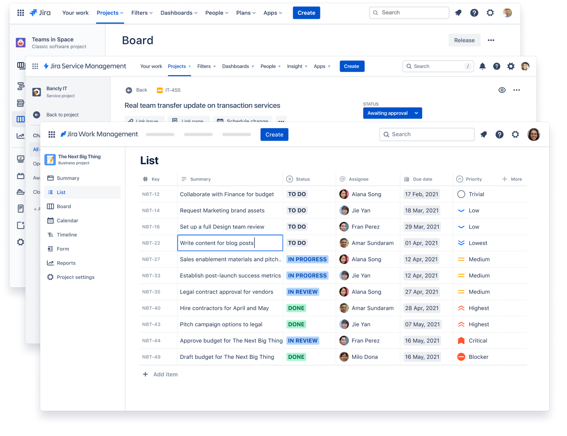Toggle watching the IT-455 issue
Viewport: 567px width, 436px height.
pos(502,90)
